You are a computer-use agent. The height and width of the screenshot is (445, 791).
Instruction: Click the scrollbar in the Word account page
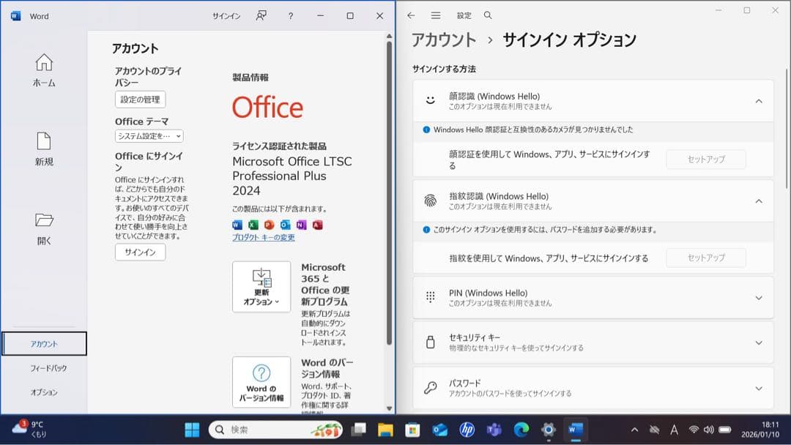tap(389, 220)
